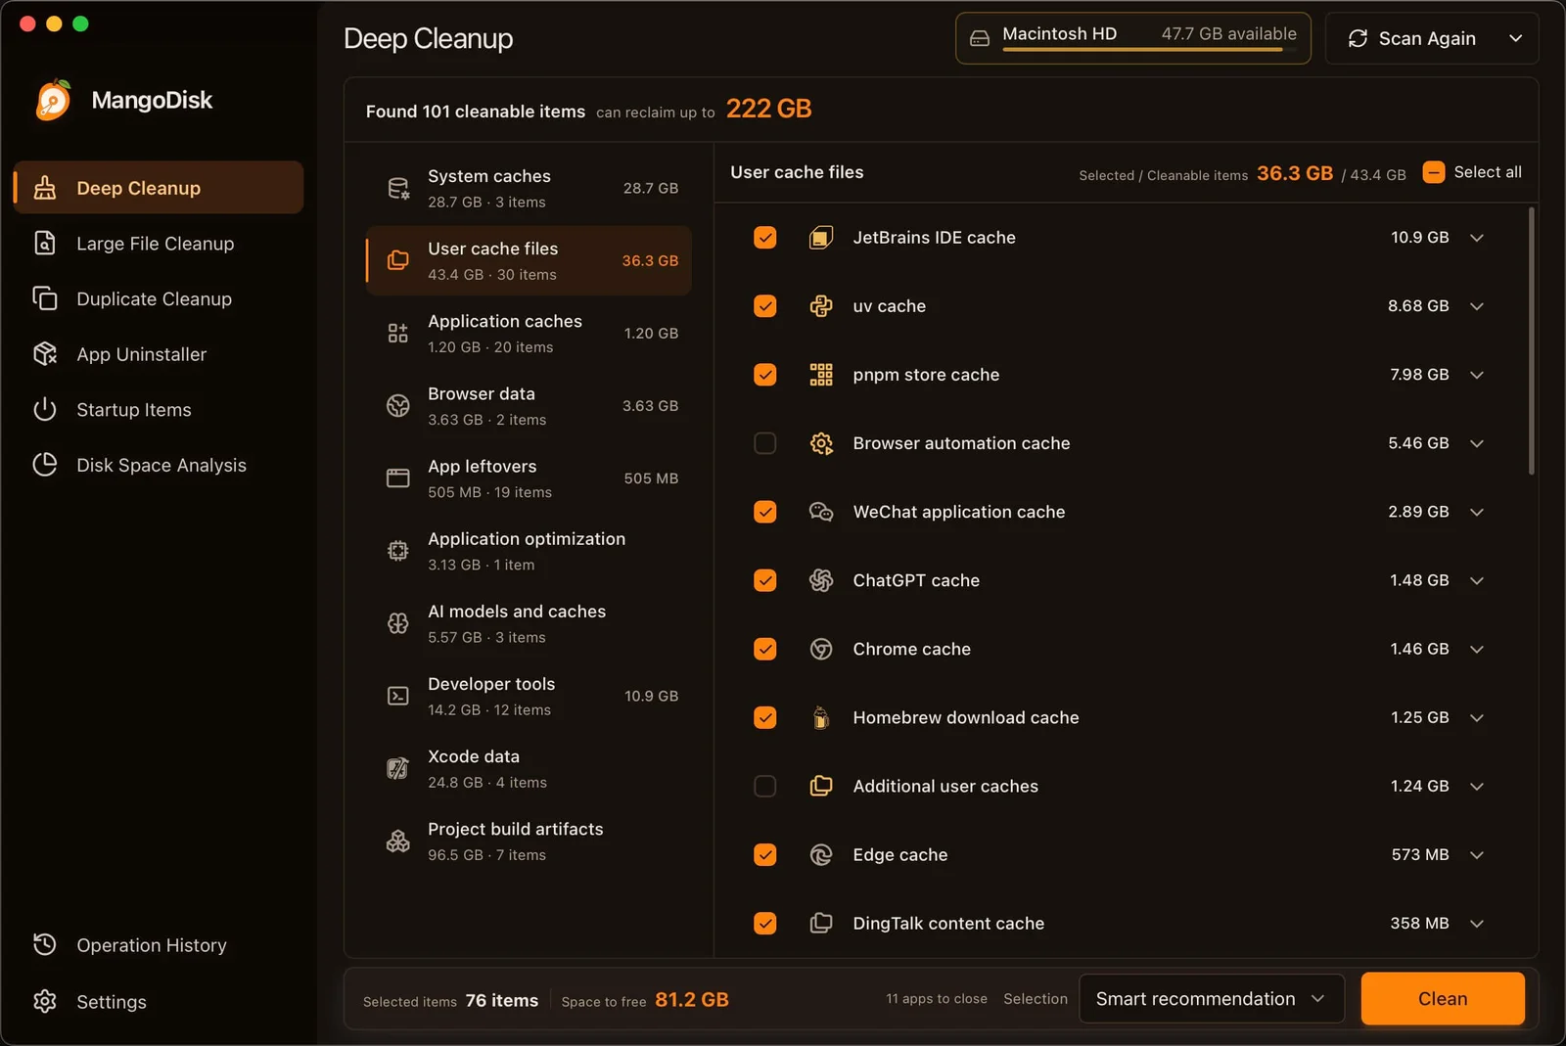Image resolution: width=1566 pixels, height=1046 pixels.
Task: Click the Operation History clock icon
Action: coord(45,944)
